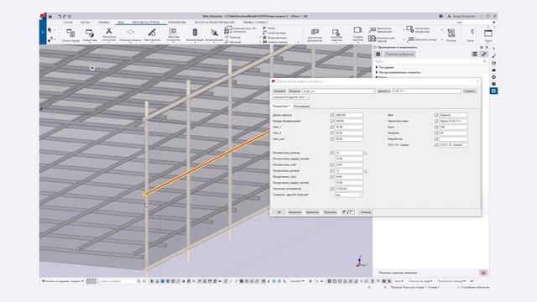Click the rendering trash-shaped ribbon icon

(195, 33)
